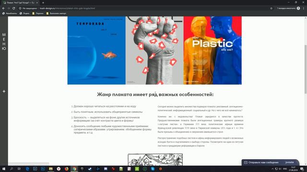Click the page vertical scrollbar thumb
The height and width of the screenshot is (172, 307).
[306, 69]
